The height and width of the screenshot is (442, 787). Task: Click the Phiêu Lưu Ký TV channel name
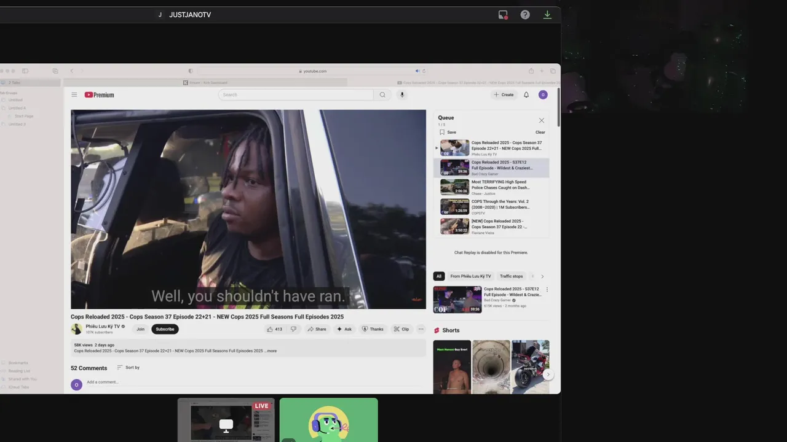pos(103,327)
